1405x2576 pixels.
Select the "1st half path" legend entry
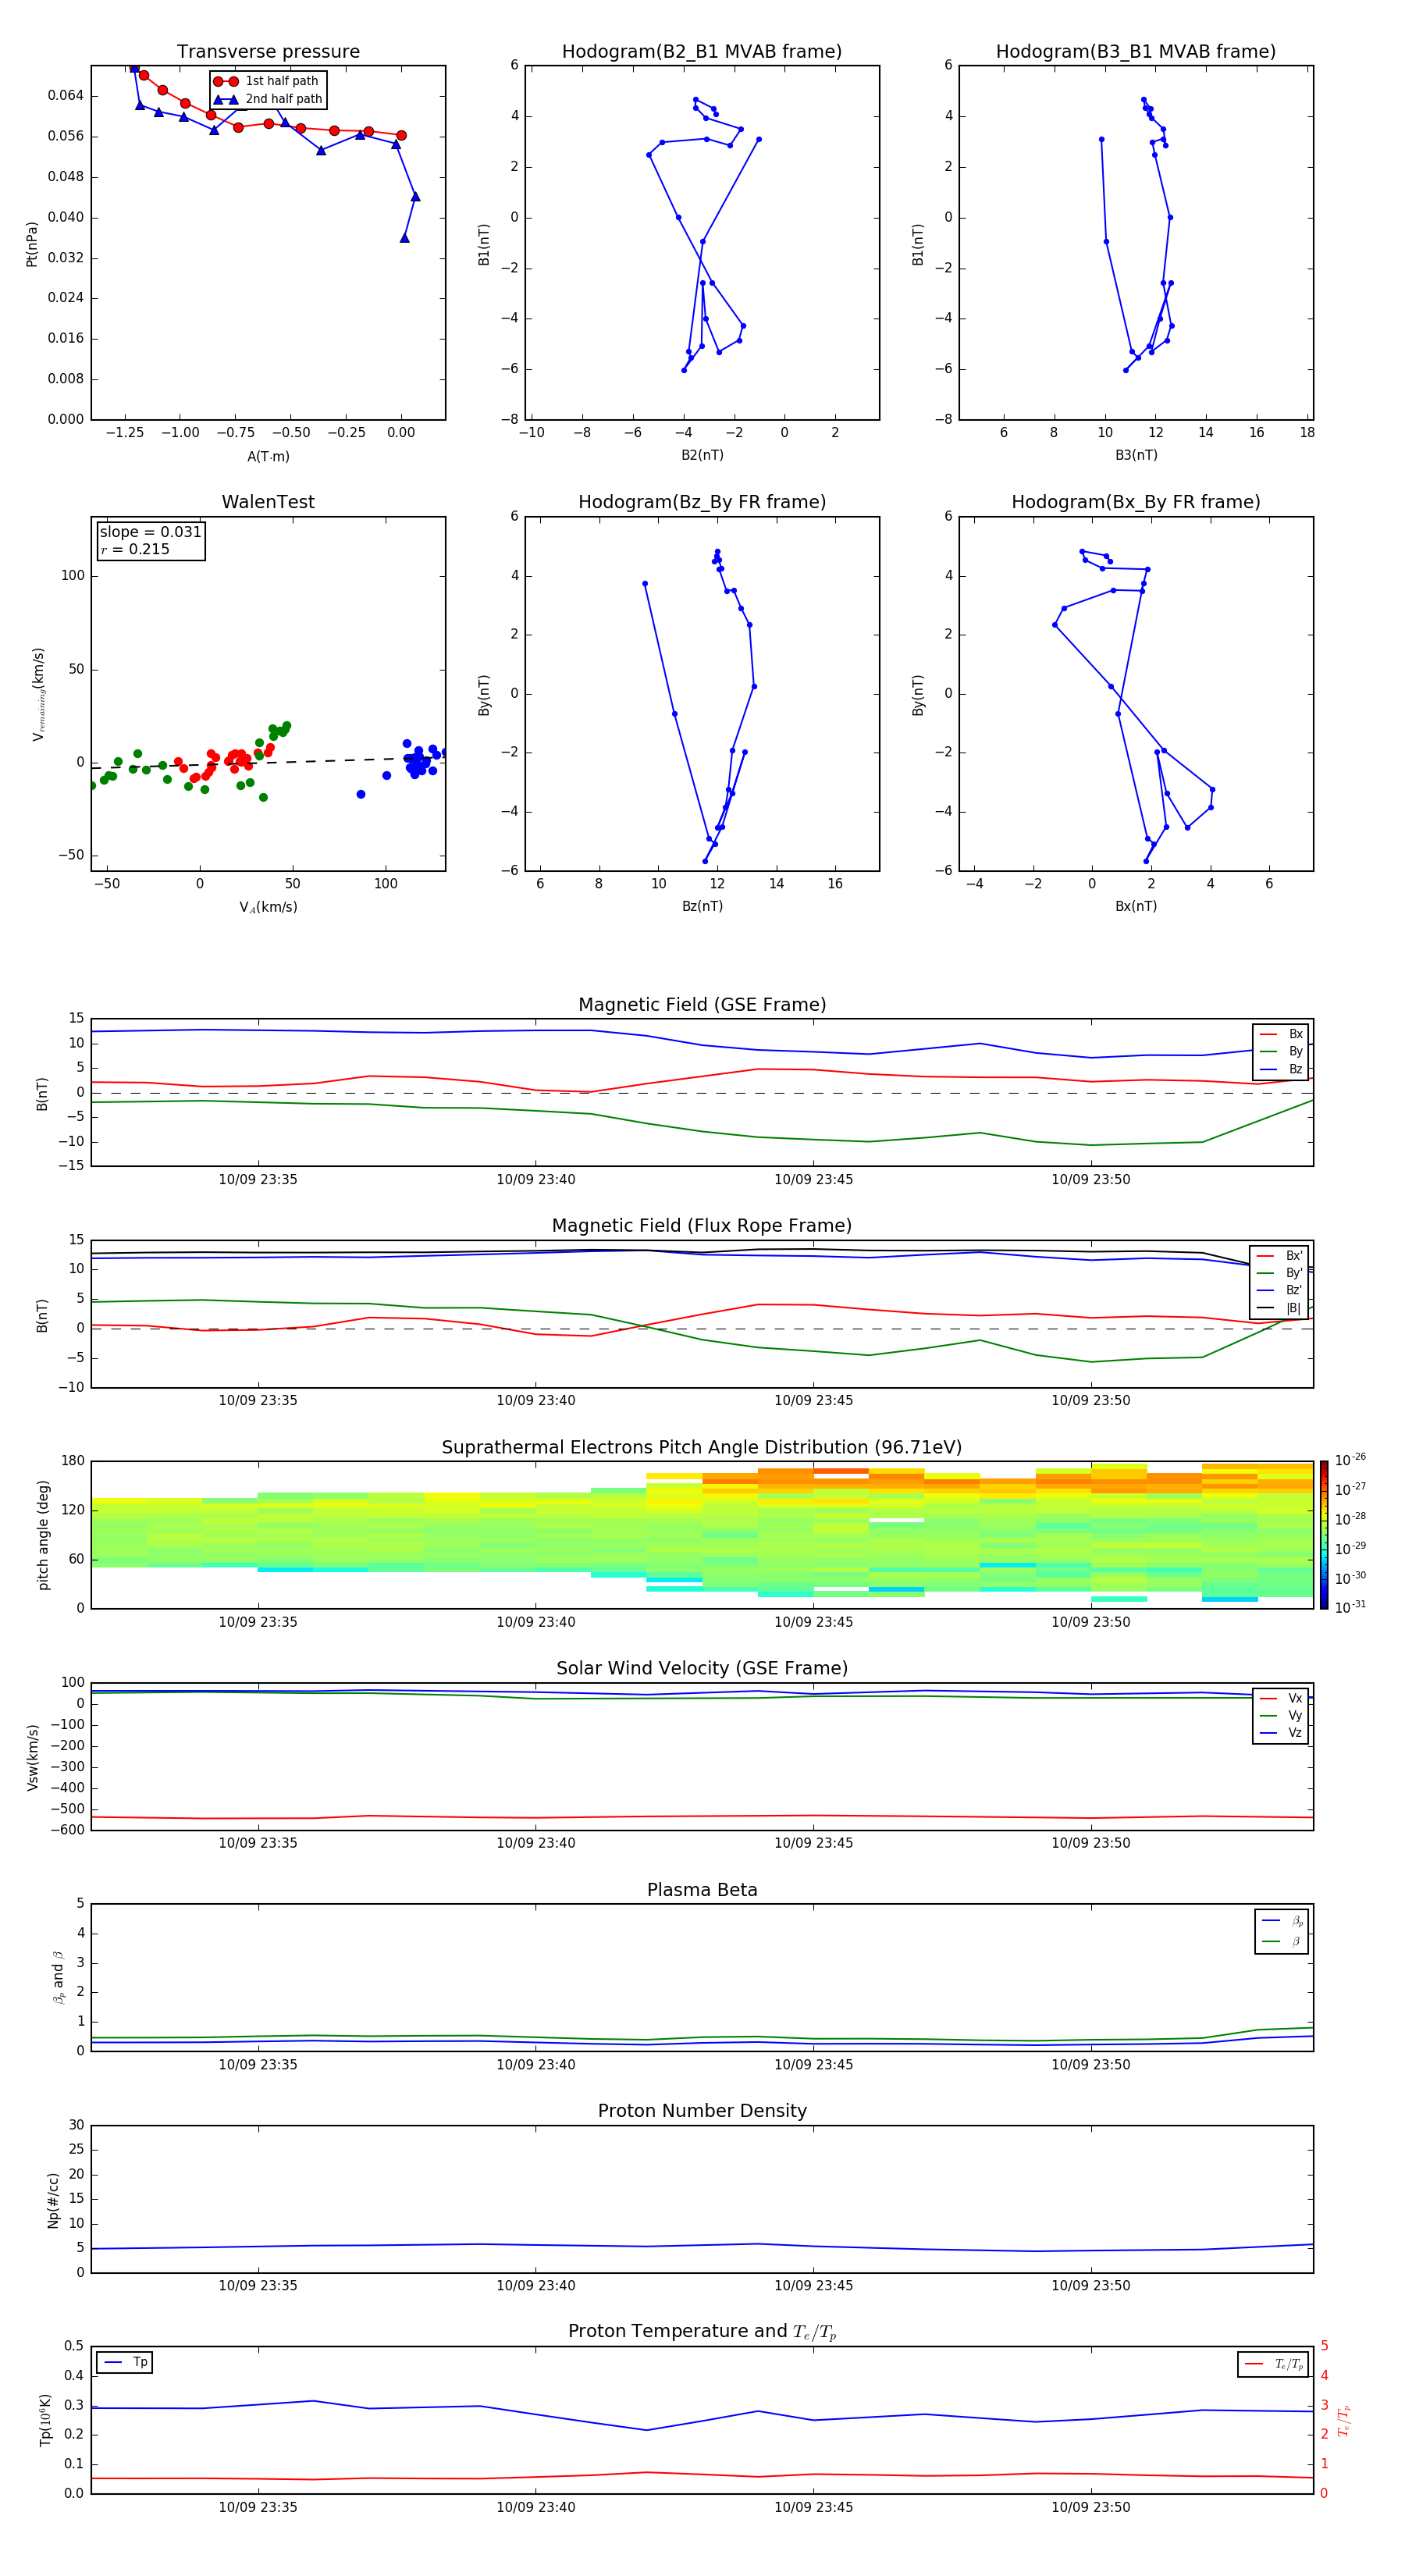tap(267, 81)
